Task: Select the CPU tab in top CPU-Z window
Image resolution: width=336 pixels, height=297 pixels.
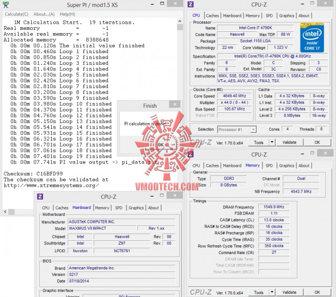Action: pos(196,15)
